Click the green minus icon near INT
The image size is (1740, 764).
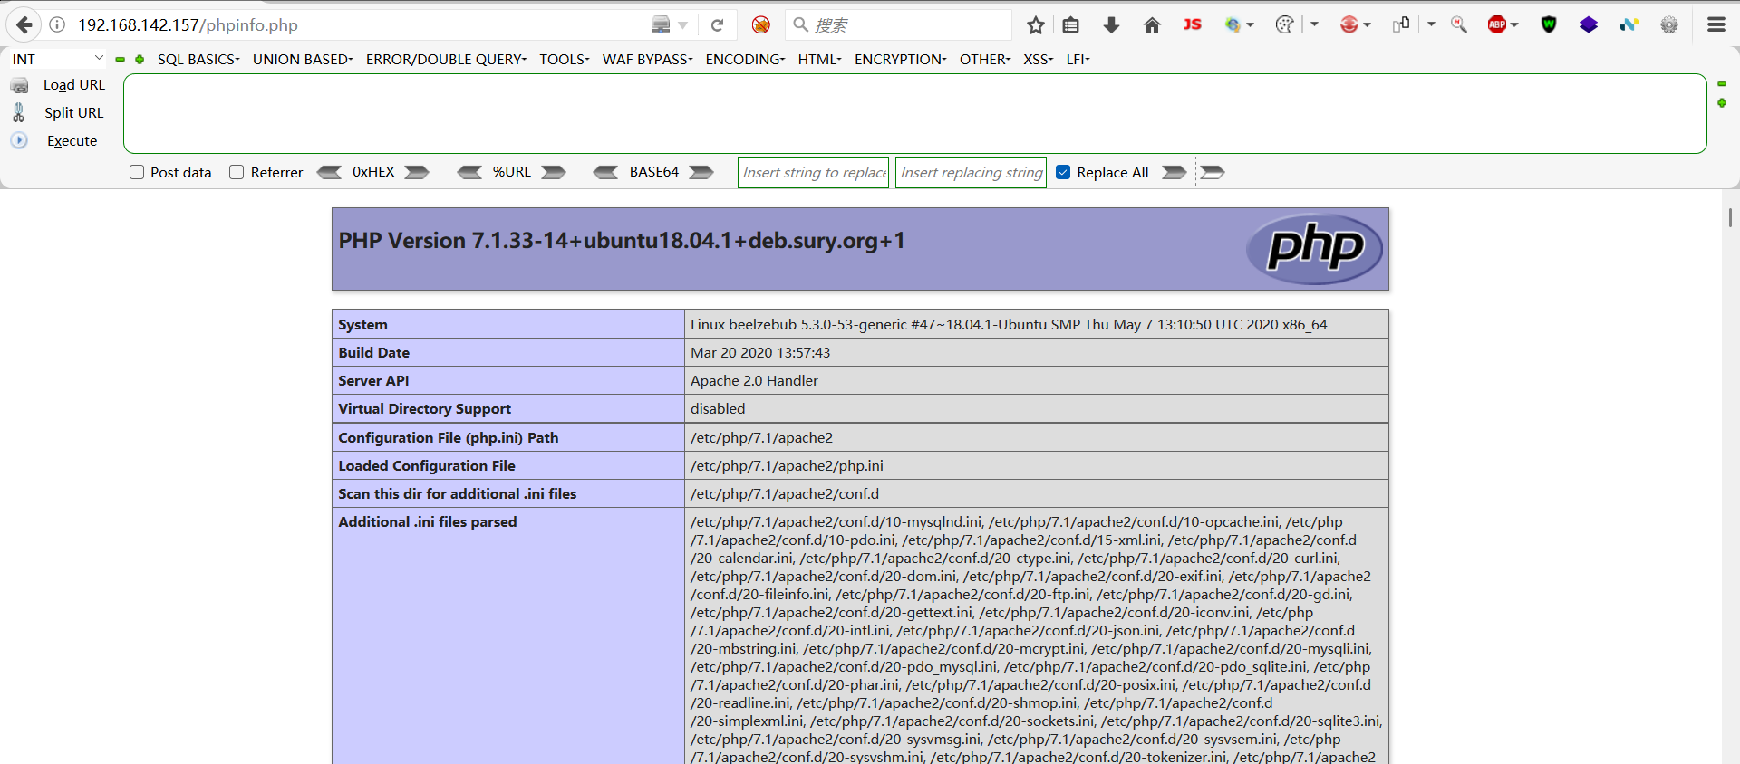coord(120,60)
